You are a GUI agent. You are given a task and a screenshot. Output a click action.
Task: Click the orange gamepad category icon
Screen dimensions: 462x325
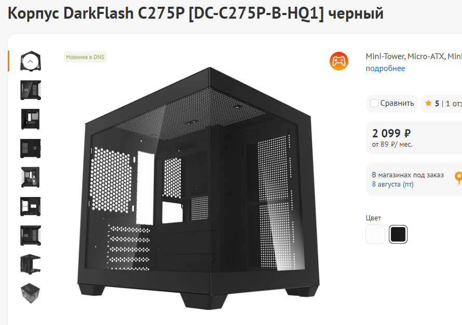pyautogui.click(x=339, y=61)
